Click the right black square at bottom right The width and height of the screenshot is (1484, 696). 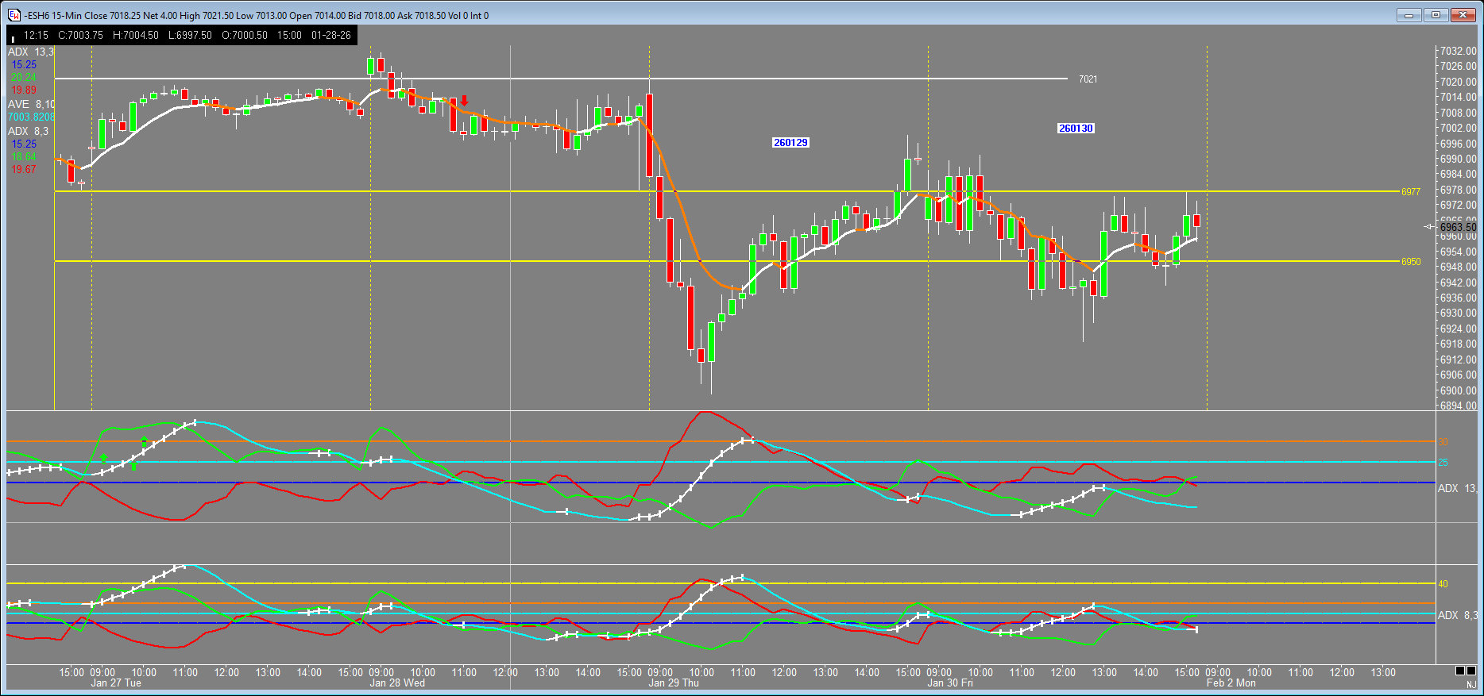1473,671
